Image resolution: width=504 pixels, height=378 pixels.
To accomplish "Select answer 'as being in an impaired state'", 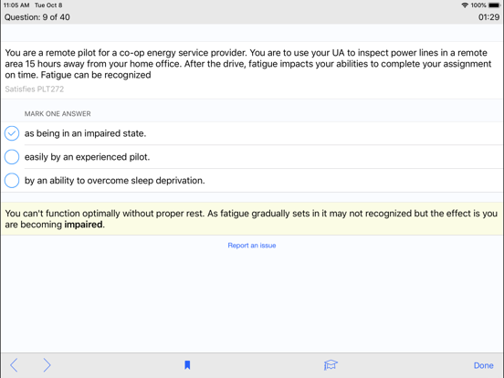I will coord(252,133).
